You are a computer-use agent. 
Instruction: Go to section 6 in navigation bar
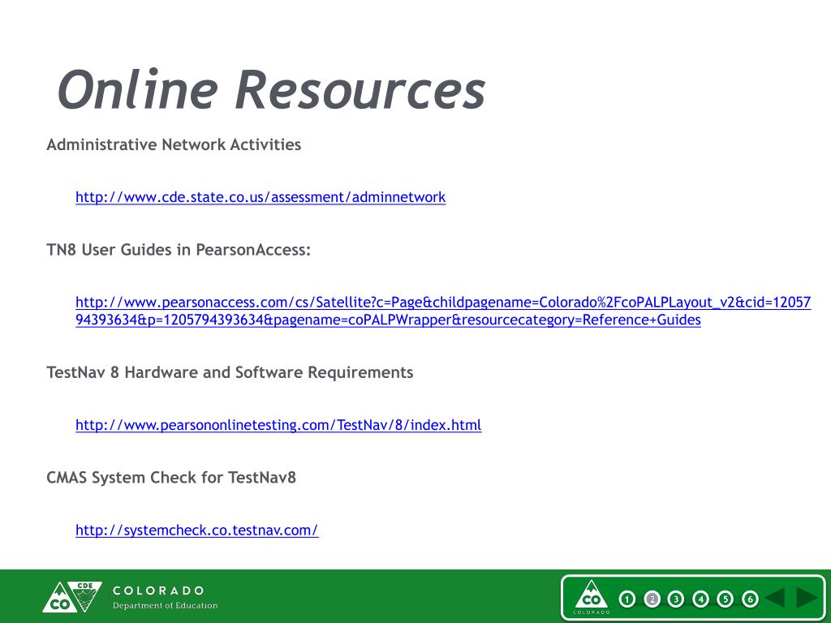[750, 599]
